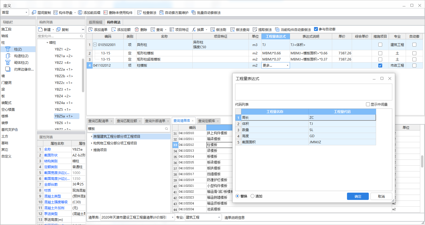This screenshot has width=425, height=225.
Task: Select the 替换 radio button
Action: pyautogui.click(x=238, y=196)
